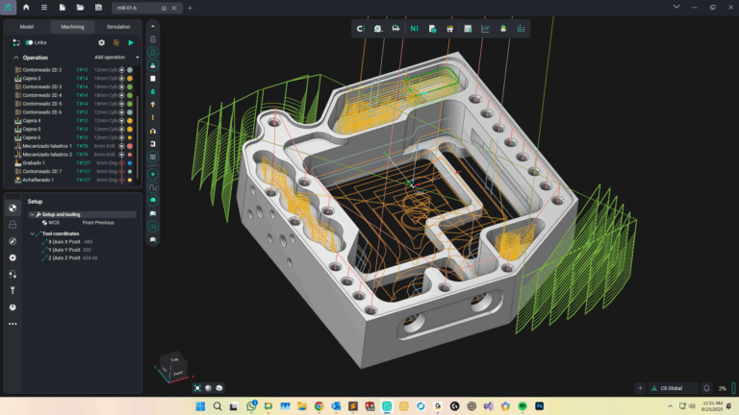Collapse the Operation section chevron
This screenshot has height=415, width=739.
(x=16, y=58)
